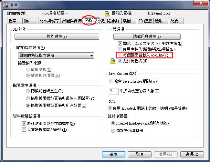Image resolution: width=210 pixels, height=162 pixels.
Task: Enable 每個圖面皆載入 acad.lsp checkbox
Action: pos(120,55)
